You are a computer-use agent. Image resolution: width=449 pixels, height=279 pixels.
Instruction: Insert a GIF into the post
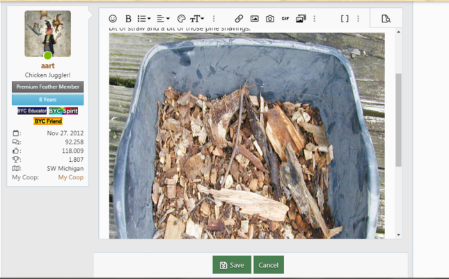pos(285,19)
